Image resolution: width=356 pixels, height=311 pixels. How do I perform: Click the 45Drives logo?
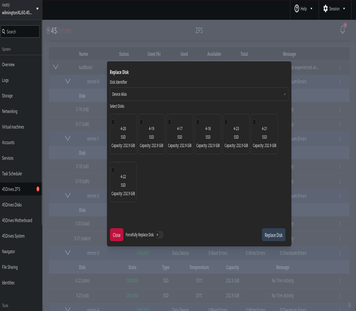coord(59,31)
